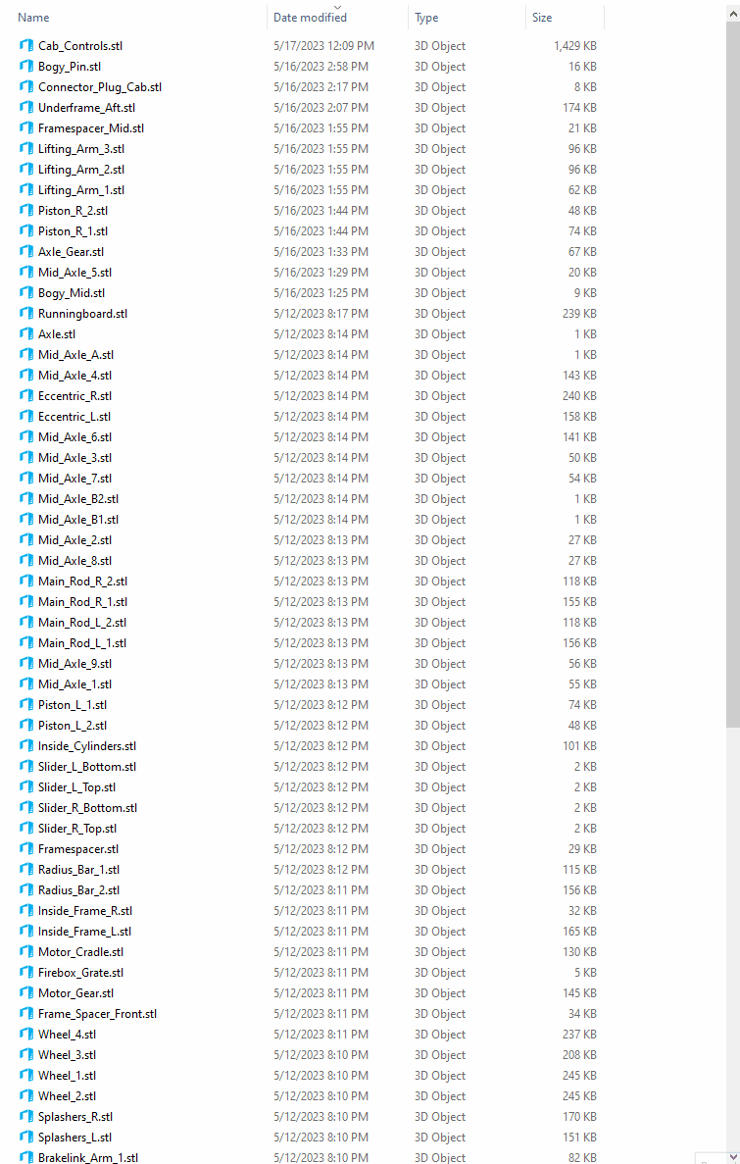Sort by the Type column header
Screen dimensions: 740x1164
click(x=426, y=17)
